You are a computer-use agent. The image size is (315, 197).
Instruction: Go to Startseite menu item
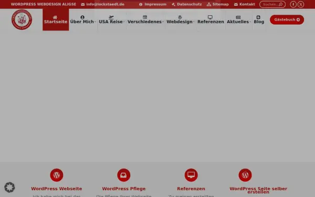coord(56,20)
